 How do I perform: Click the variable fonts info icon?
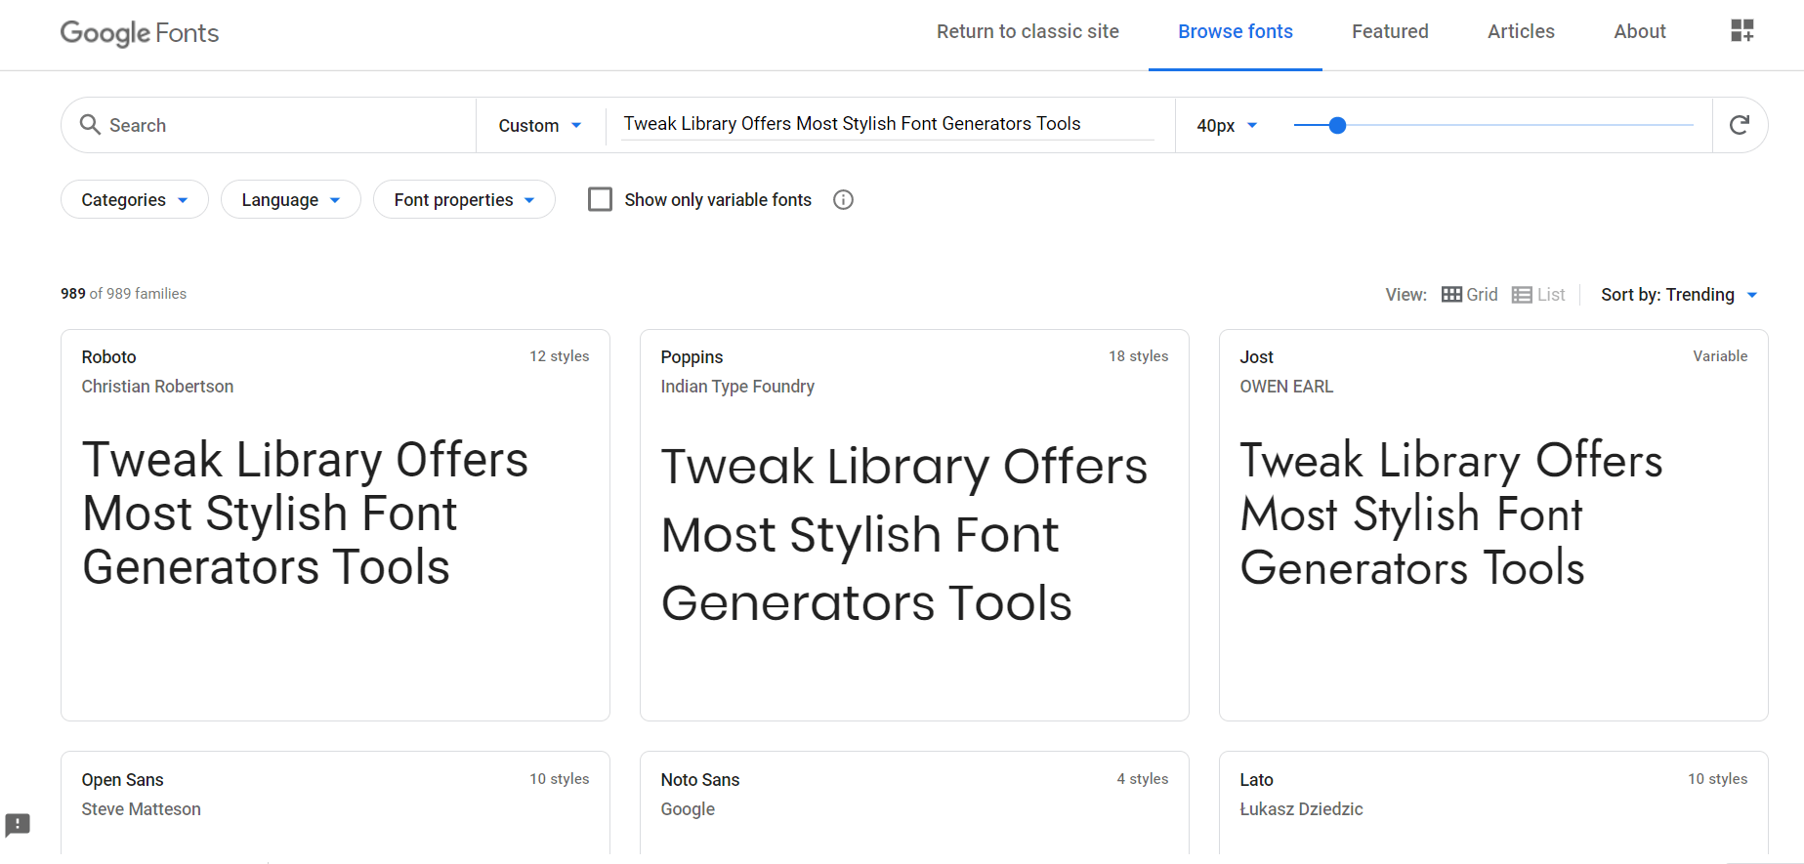(x=843, y=200)
